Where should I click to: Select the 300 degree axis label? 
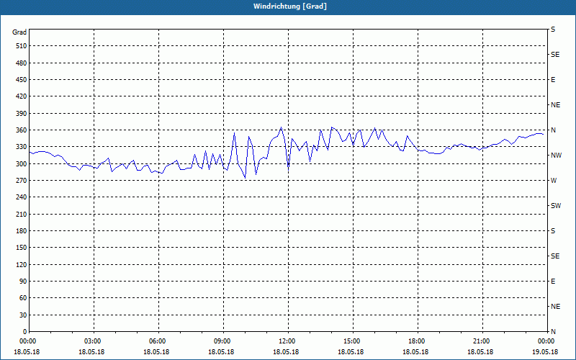pyautogui.click(x=22, y=163)
